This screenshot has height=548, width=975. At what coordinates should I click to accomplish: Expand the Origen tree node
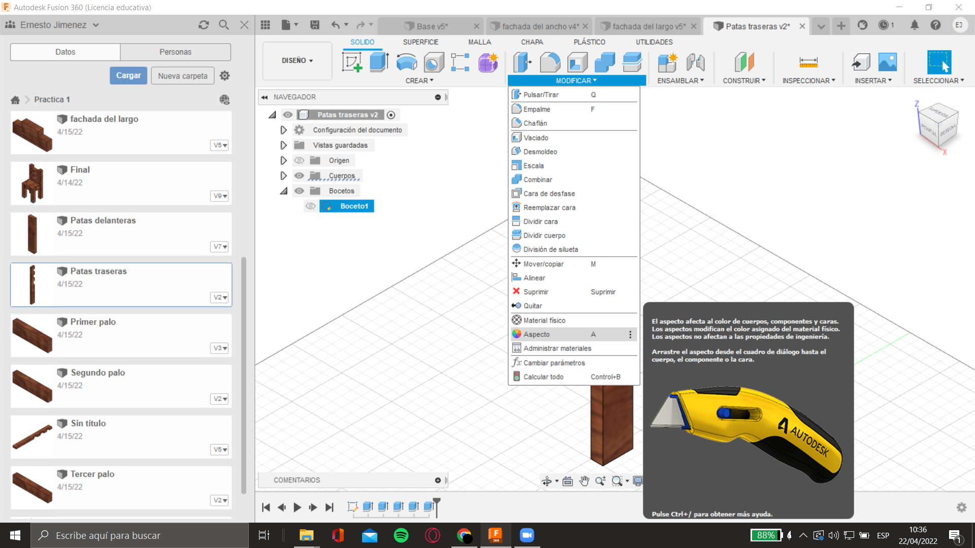[283, 160]
